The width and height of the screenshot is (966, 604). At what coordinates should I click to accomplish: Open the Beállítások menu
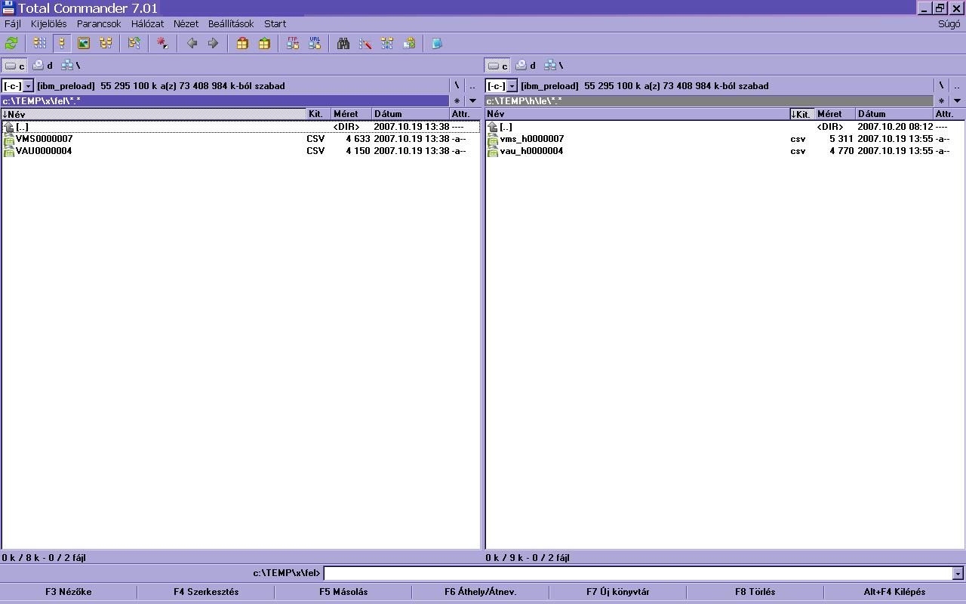coord(231,24)
